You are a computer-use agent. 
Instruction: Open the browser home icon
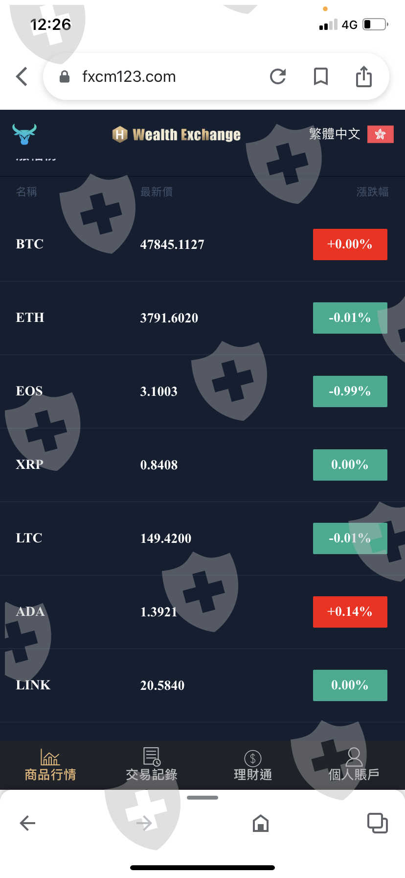pyautogui.click(x=260, y=823)
